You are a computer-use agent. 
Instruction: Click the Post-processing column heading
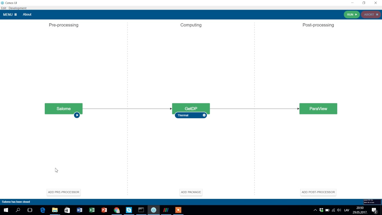tap(318, 25)
